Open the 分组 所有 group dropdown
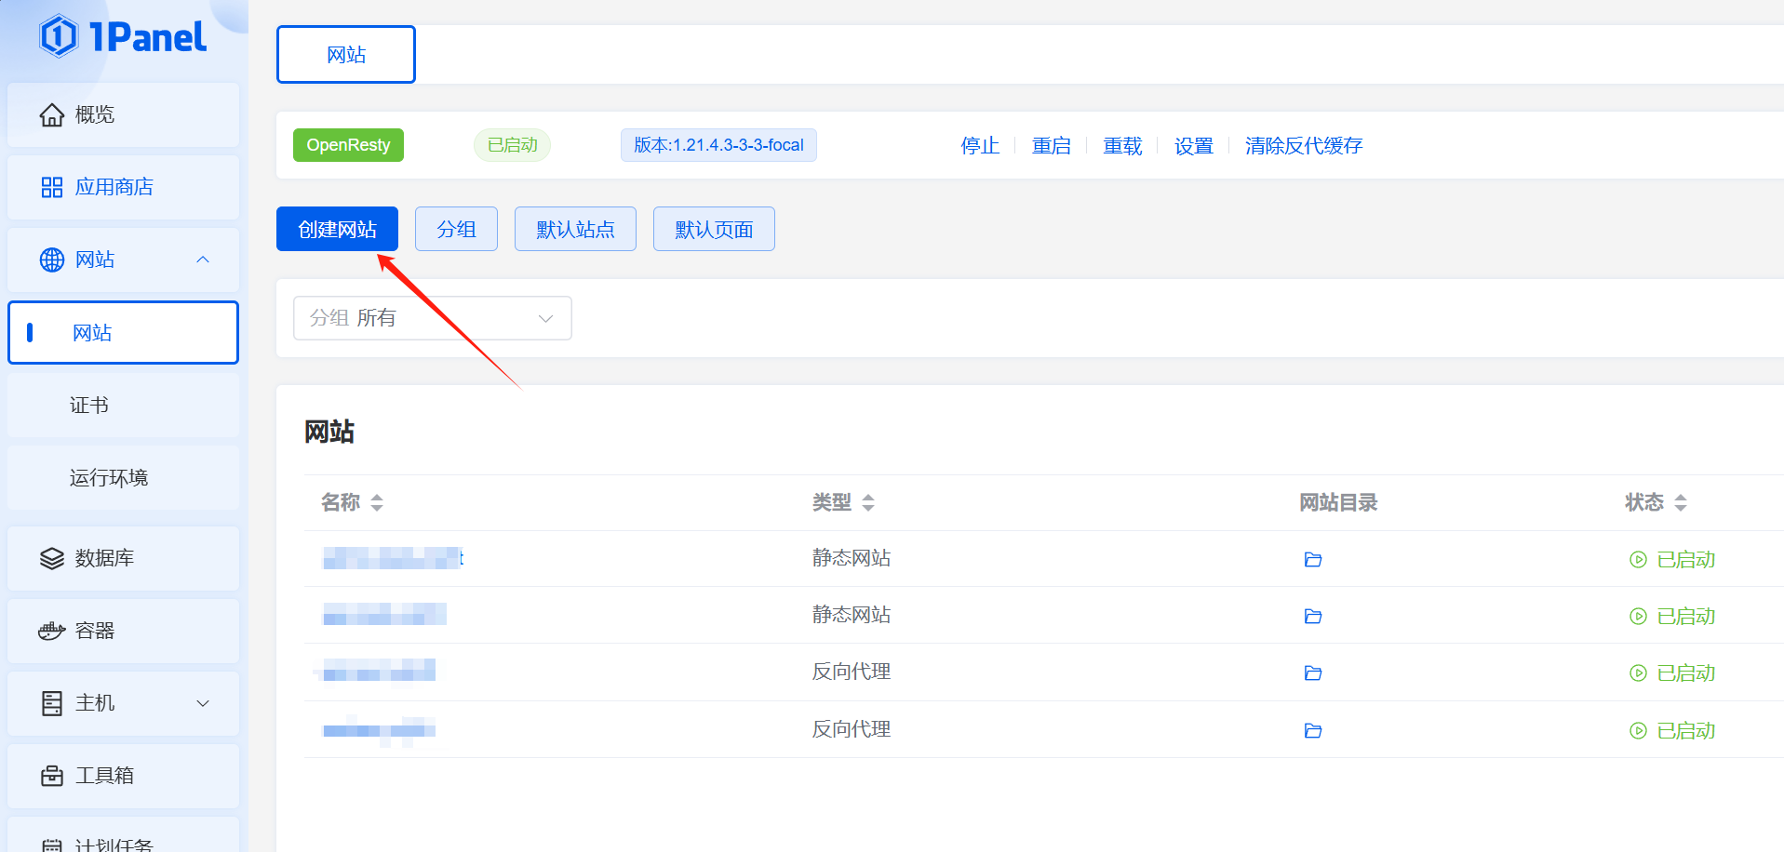This screenshot has width=1784, height=852. pos(433,318)
